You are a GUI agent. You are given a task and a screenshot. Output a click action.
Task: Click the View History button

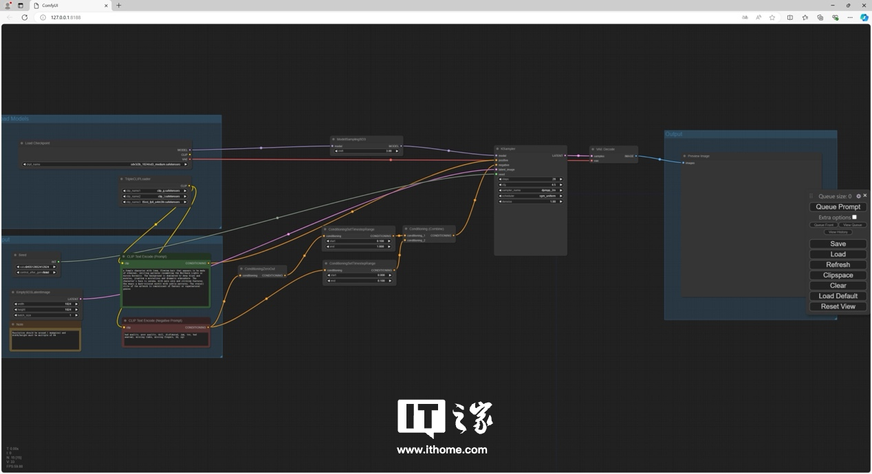click(x=838, y=232)
